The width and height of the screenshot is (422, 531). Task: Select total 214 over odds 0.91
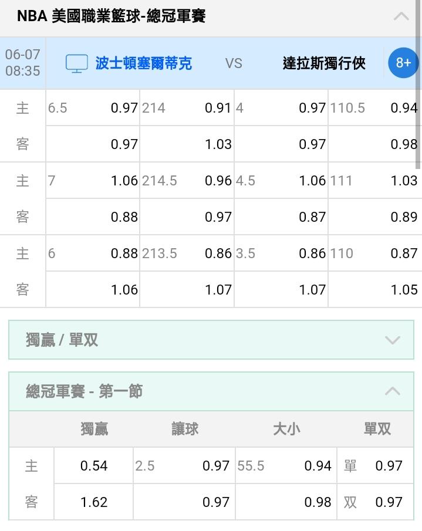click(187, 108)
